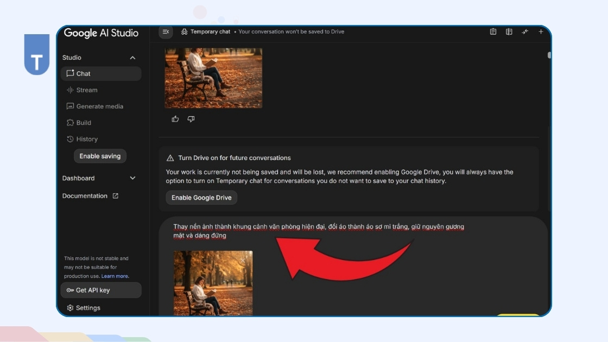Open the Build sidebar item
The width and height of the screenshot is (608, 342).
coord(84,123)
